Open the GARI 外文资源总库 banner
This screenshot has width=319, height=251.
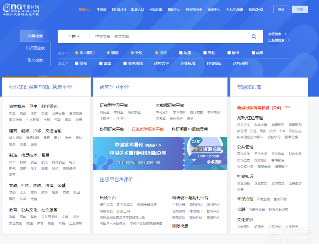(206, 154)
